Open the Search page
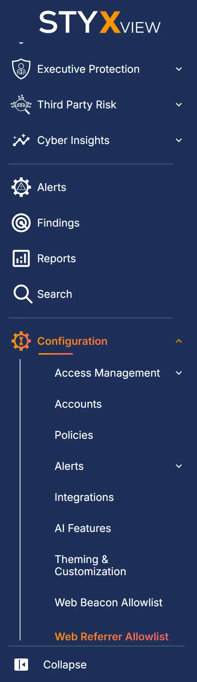The image size is (197, 682). tap(55, 294)
